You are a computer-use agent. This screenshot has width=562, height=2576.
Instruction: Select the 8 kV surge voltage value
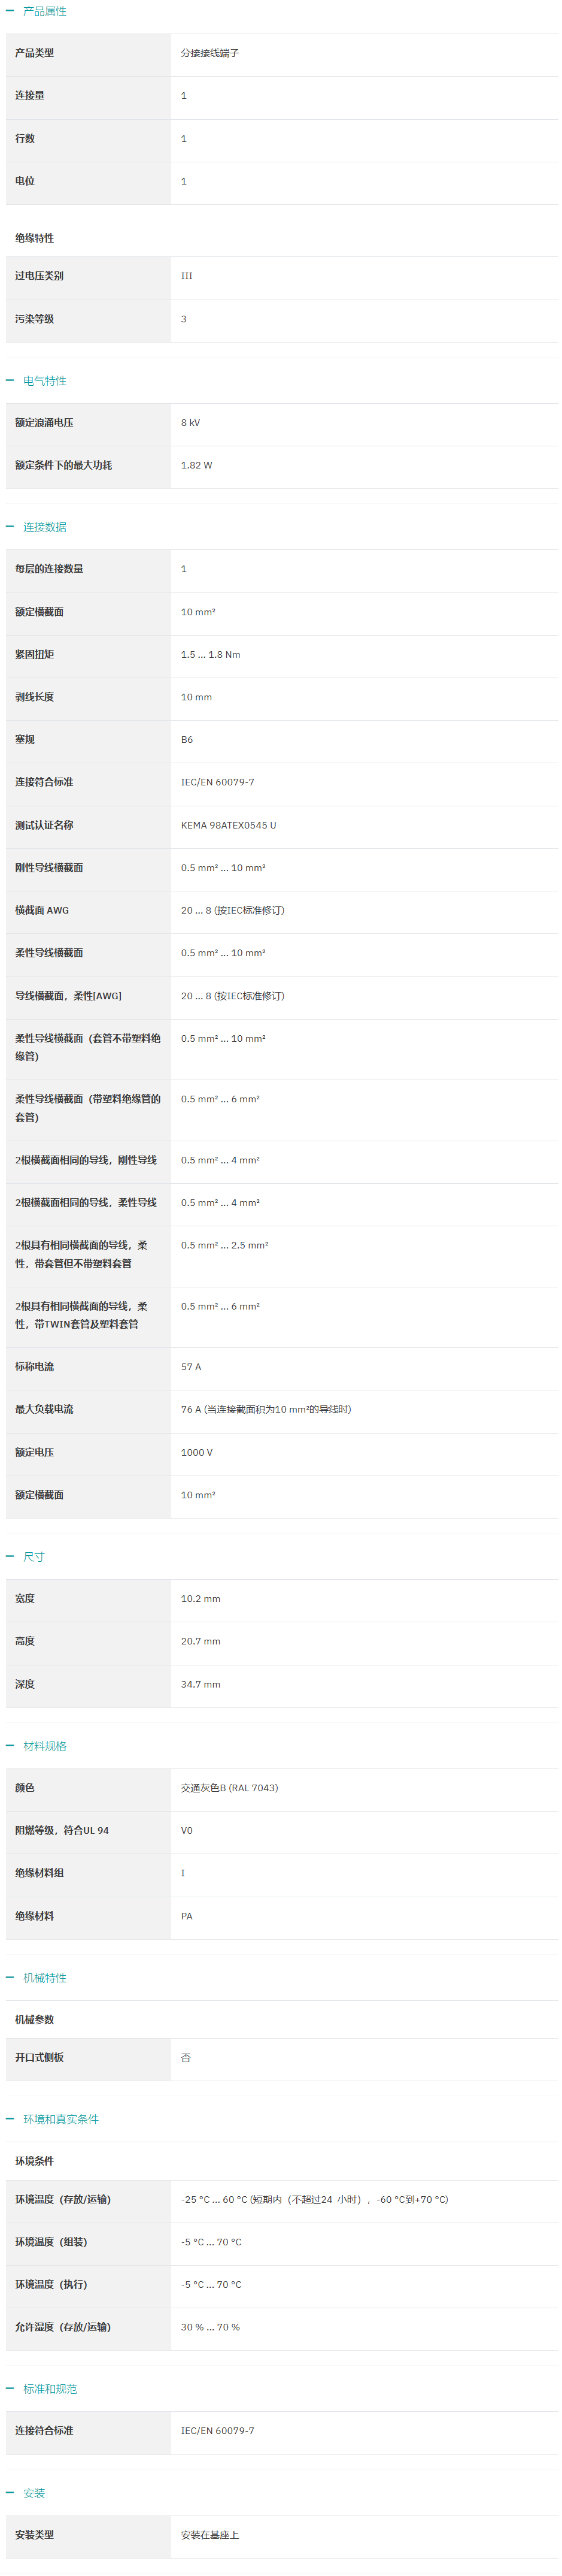(x=191, y=423)
